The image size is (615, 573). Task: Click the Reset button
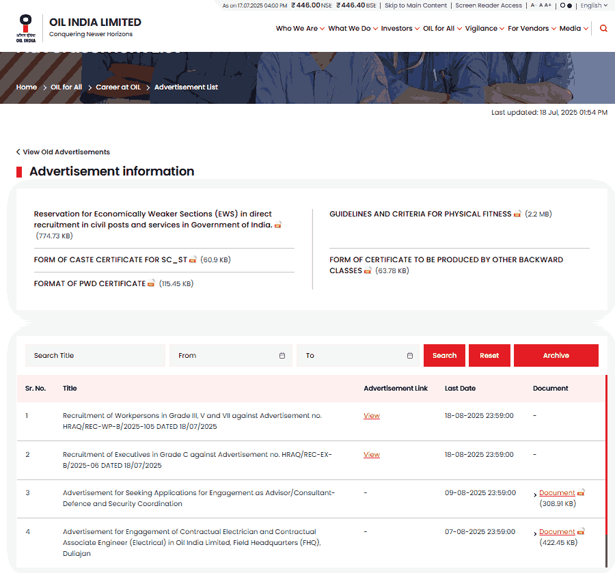tap(489, 356)
